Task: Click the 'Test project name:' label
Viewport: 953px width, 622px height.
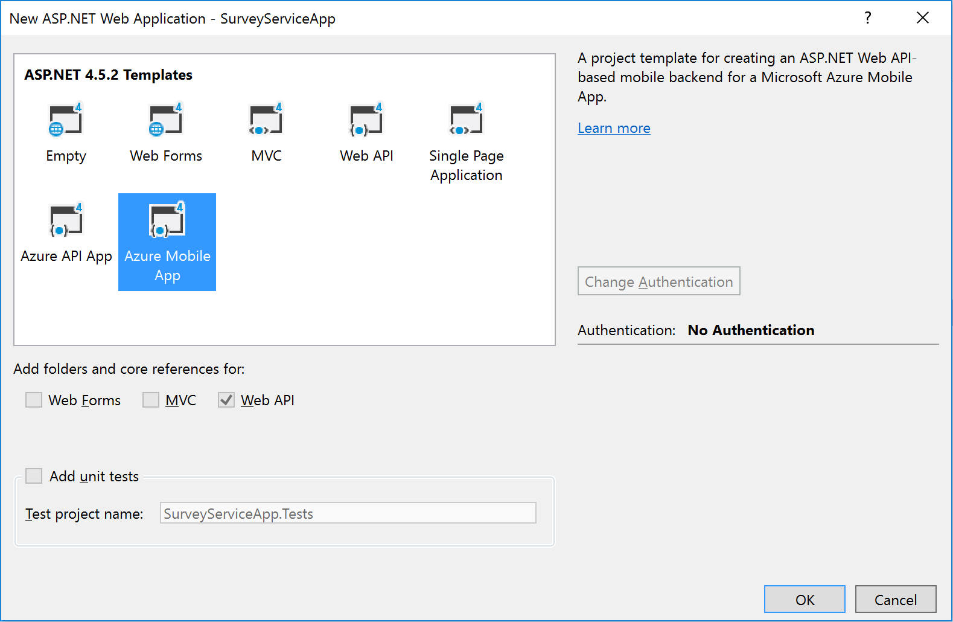Action: [84, 514]
